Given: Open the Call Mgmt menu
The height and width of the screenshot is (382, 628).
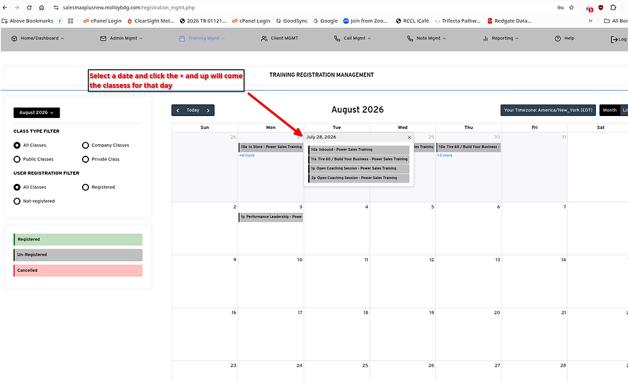Looking at the screenshot, I should tap(352, 38).
